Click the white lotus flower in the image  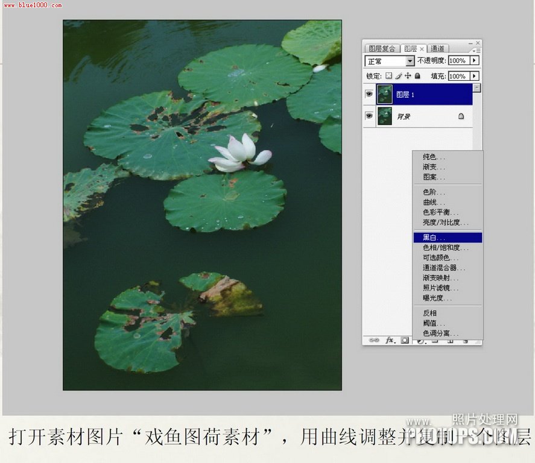(x=240, y=153)
